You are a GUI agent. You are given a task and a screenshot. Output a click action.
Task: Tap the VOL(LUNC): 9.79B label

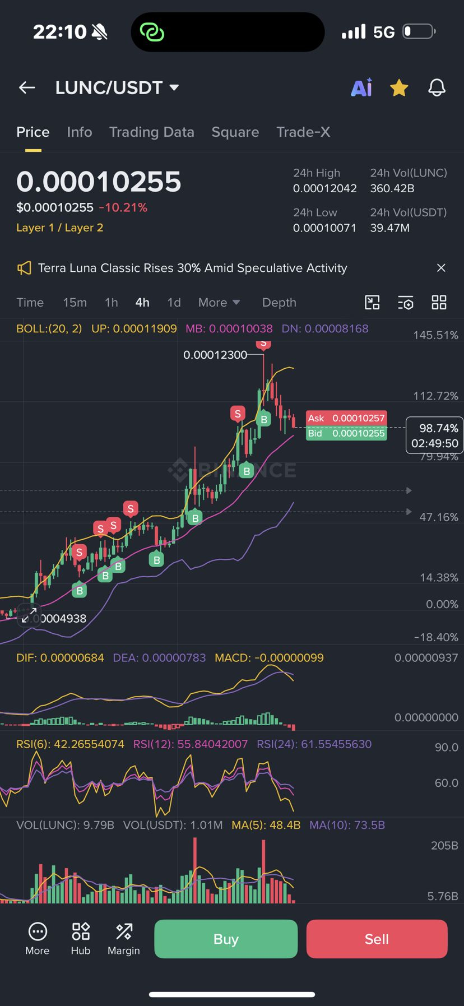tap(65, 825)
